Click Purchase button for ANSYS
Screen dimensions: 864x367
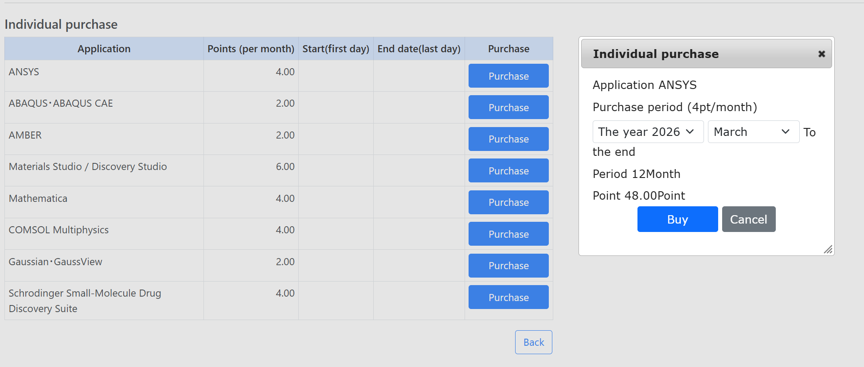pos(508,76)
